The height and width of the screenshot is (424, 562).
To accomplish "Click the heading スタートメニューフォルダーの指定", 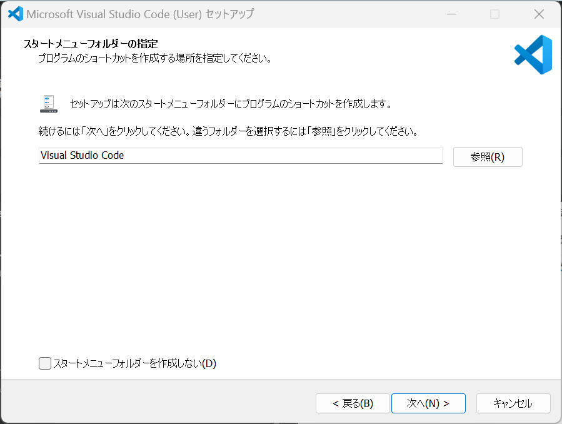I will tap(88, 44).
